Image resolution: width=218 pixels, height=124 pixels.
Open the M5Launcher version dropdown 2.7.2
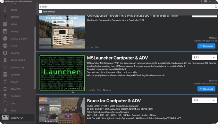(x=205, y=57)
